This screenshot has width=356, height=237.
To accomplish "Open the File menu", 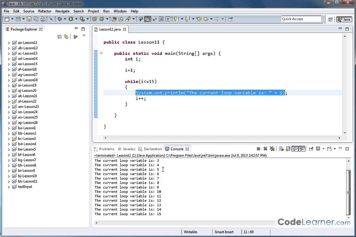I will [x=7, y=11].
